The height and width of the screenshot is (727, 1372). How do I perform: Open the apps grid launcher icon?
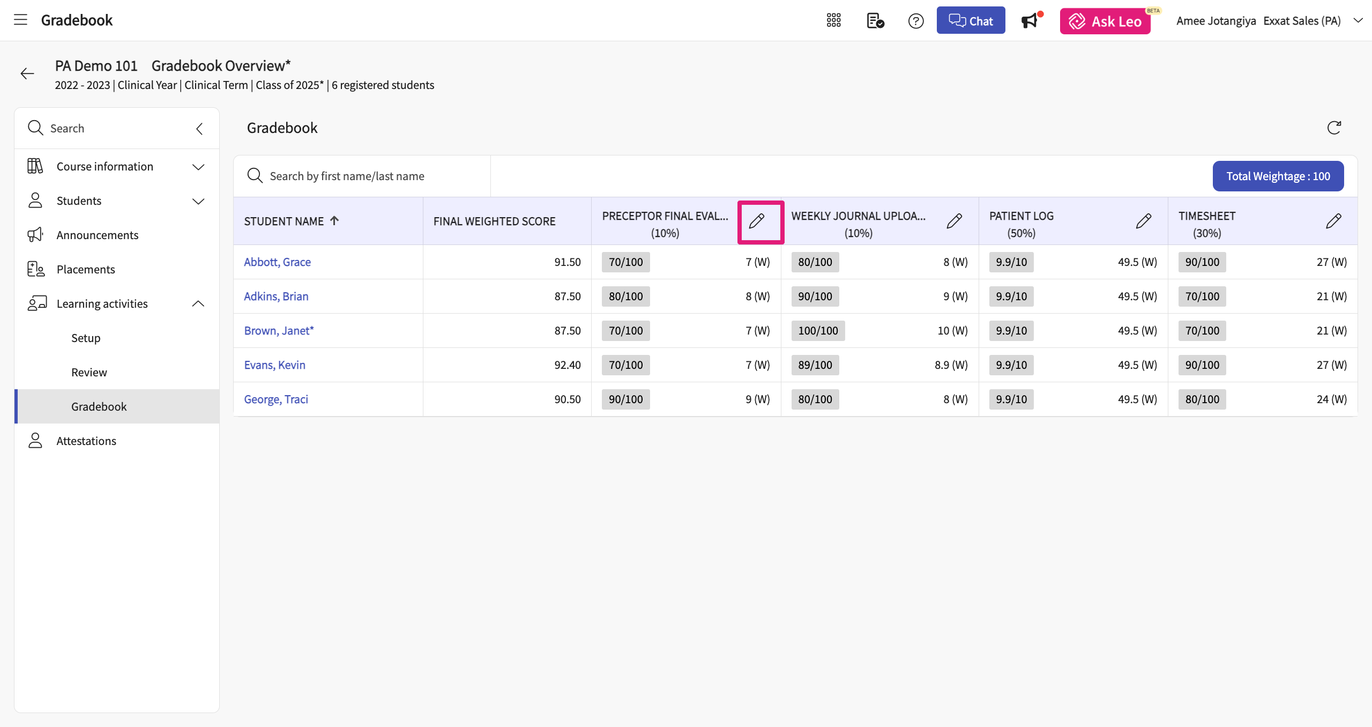(x=833, y=20)
